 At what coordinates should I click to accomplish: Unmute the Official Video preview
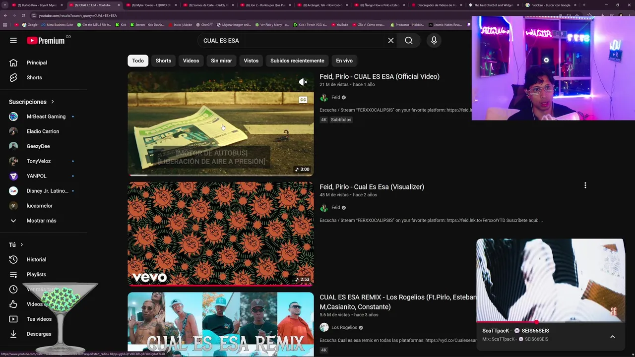pos(303,82)
